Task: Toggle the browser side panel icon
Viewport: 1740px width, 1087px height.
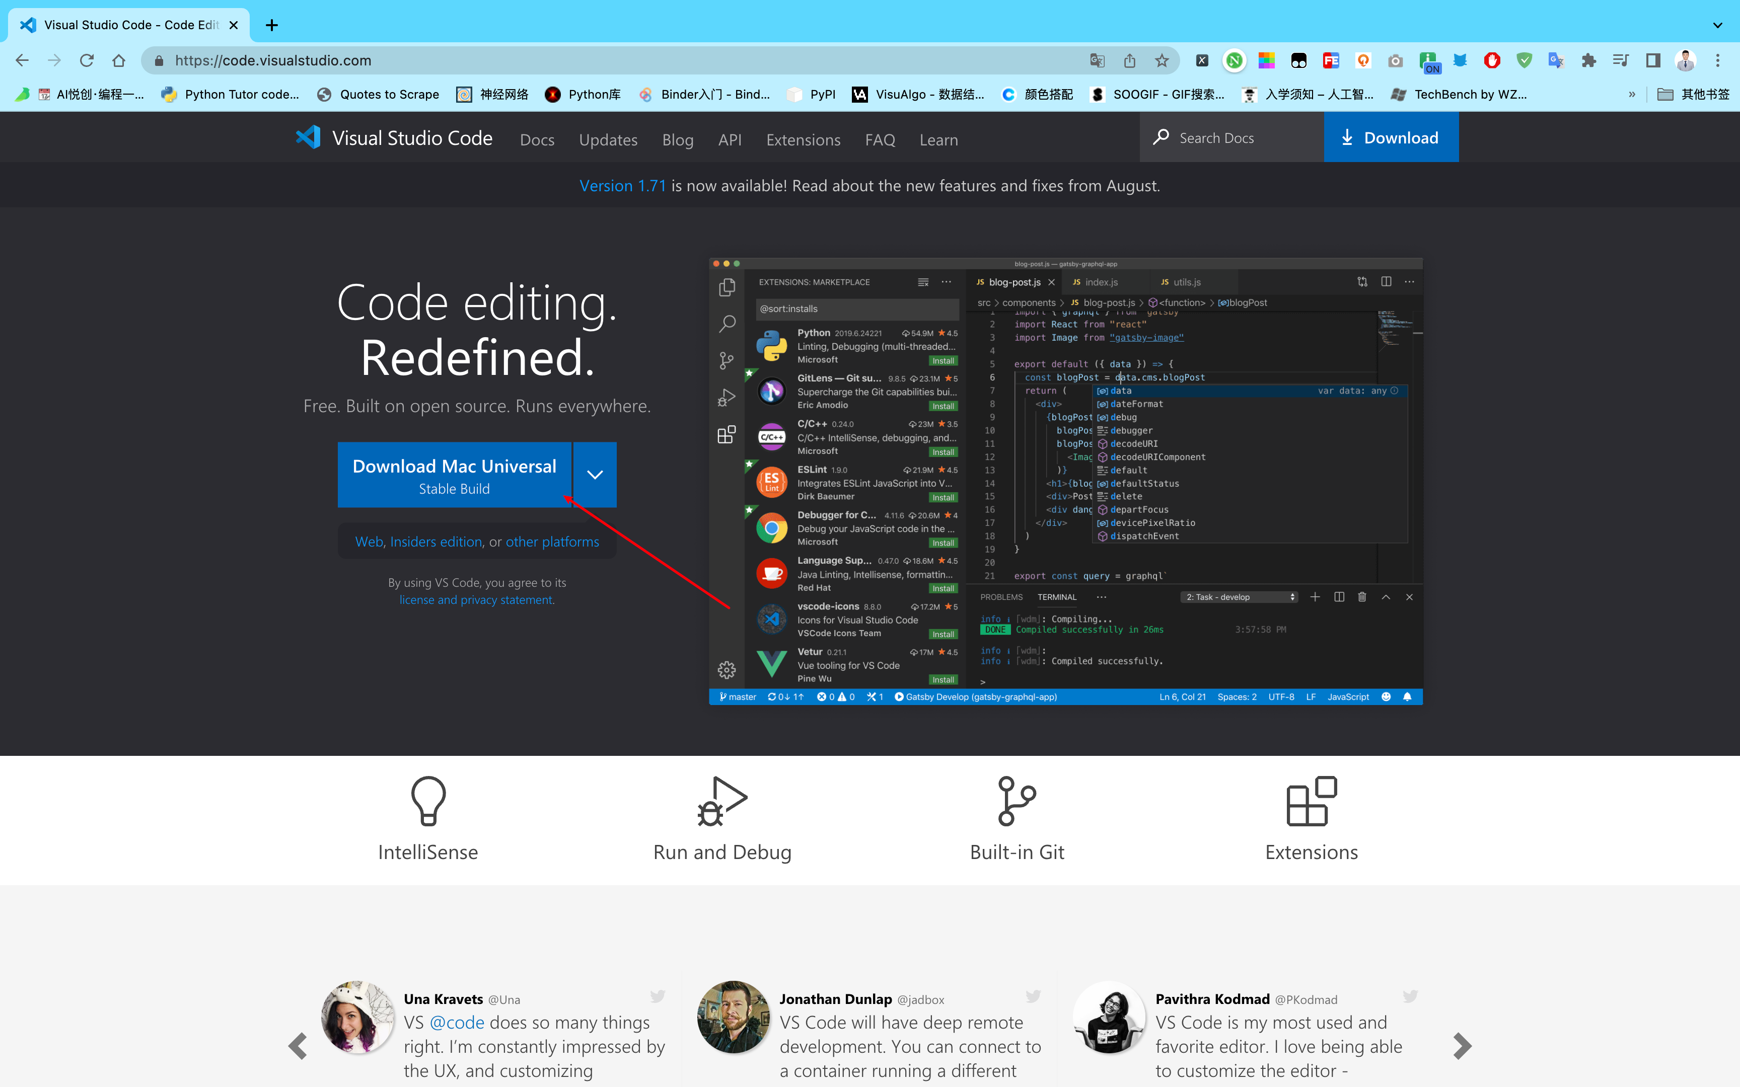Action: click(1653, 60)
